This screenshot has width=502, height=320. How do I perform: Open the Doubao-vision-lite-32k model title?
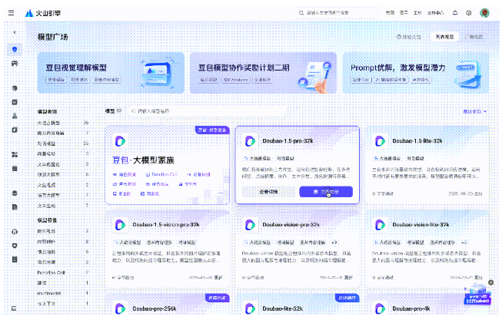coord(421,225)
